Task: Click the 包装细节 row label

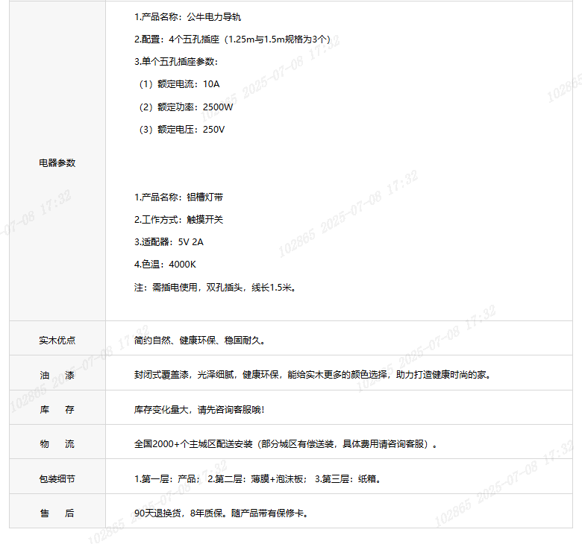Action: pos(57,479)
